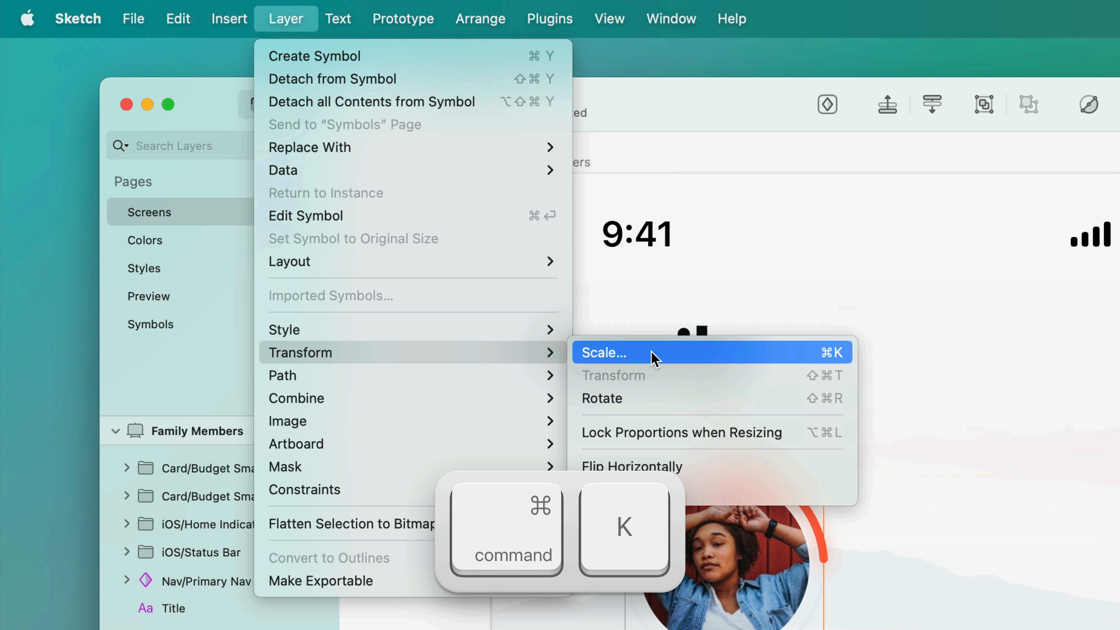1120x630 pixels.
Task: Select Scale from the Transform submenu
Action: [x=604, y=353]
